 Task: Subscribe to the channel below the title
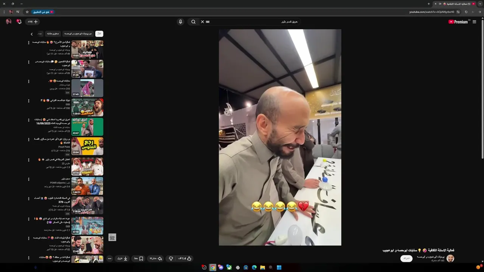(406, 259)
